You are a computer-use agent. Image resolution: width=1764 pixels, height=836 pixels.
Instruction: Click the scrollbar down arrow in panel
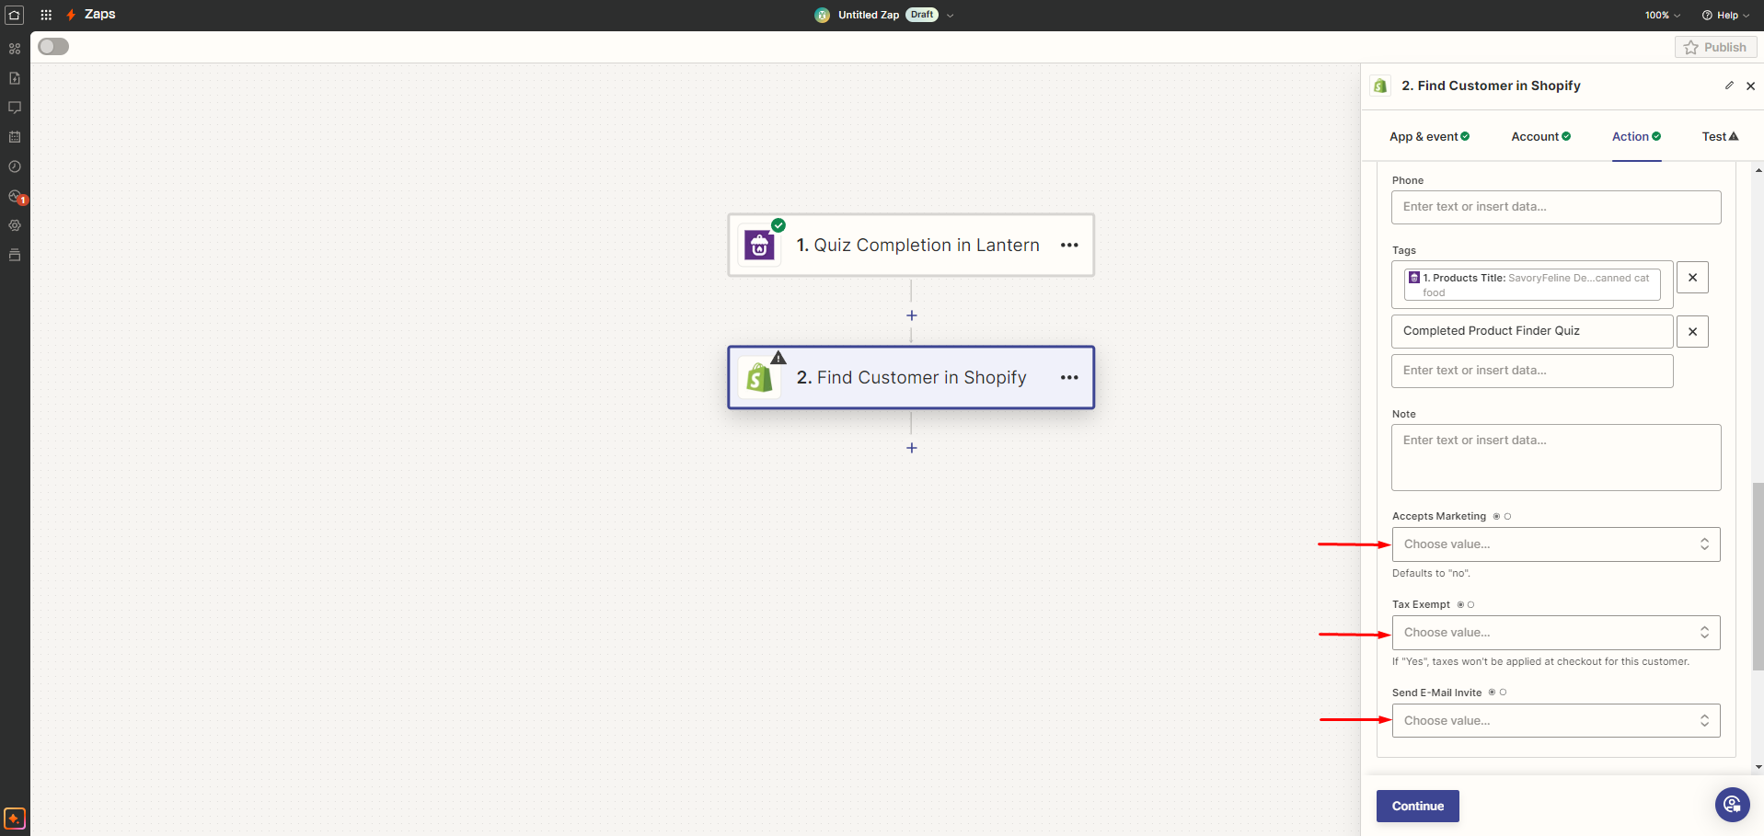click(1758, 767)
